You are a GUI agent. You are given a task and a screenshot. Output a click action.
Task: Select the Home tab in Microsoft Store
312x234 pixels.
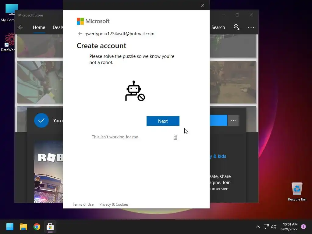pyautogui.click(x=39, y=27)
